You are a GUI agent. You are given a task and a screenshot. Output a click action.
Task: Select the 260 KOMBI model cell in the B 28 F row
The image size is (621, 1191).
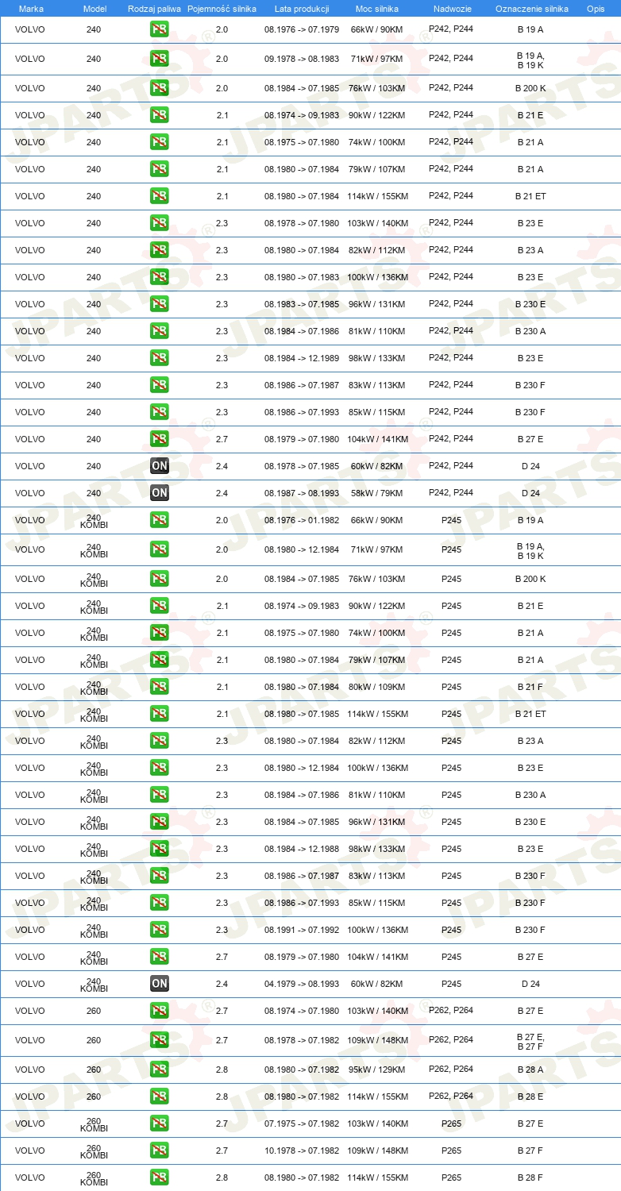click(x=94, y=1178)
